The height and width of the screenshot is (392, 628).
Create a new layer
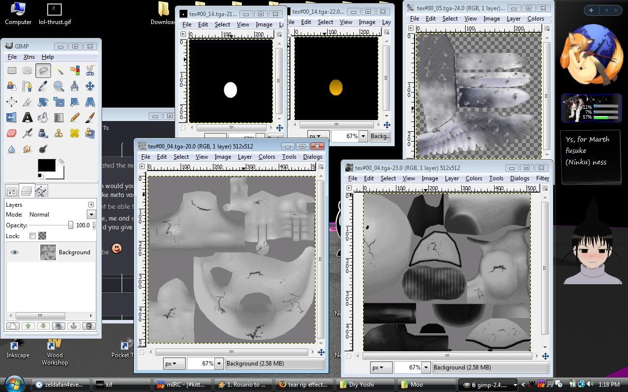[x=13, y=326]
